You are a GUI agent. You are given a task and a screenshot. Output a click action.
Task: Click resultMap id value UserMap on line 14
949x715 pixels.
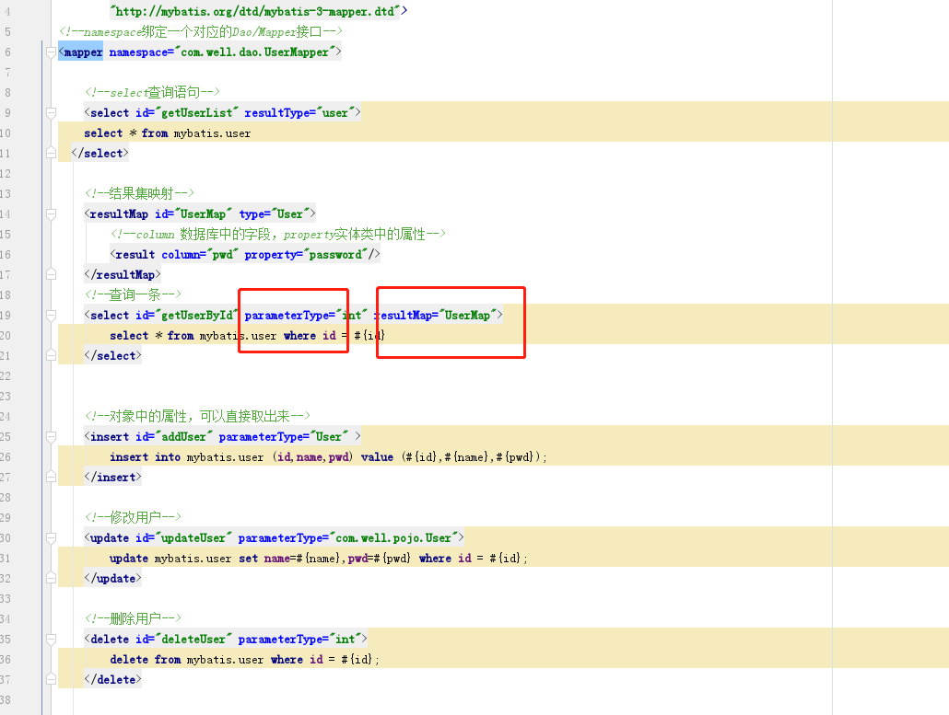point(203,214)
